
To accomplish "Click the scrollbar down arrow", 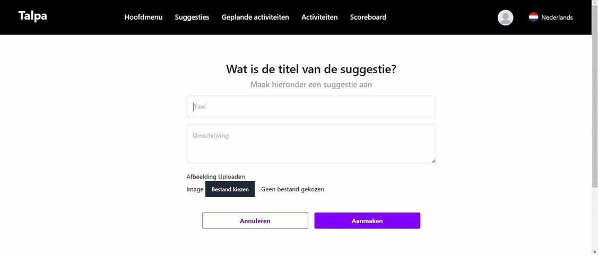I will [594, 251].
